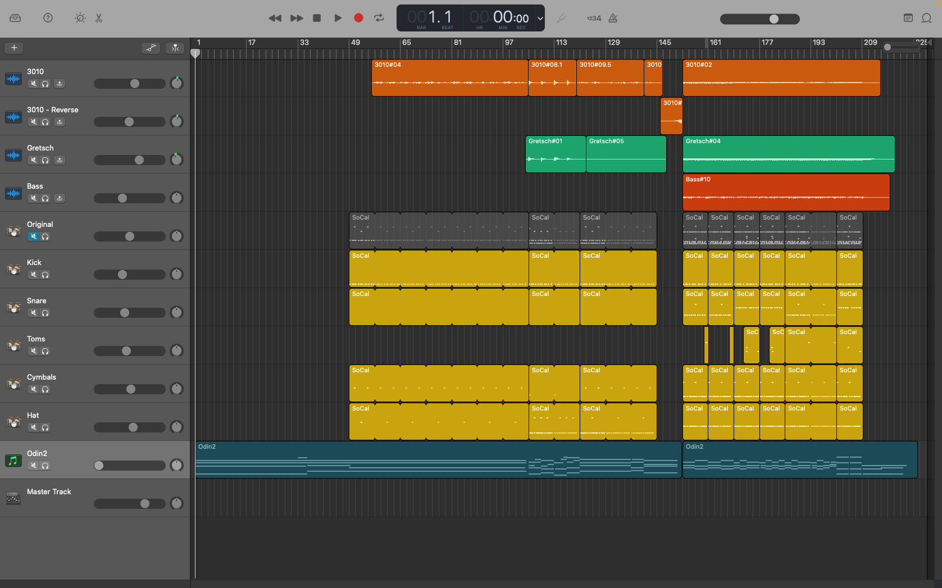Select the Gretsch audio track icon

[13, 155]
